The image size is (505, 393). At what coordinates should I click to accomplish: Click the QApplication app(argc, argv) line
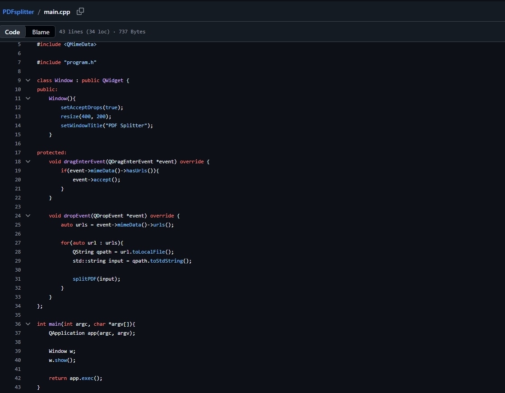pos(92,333)
